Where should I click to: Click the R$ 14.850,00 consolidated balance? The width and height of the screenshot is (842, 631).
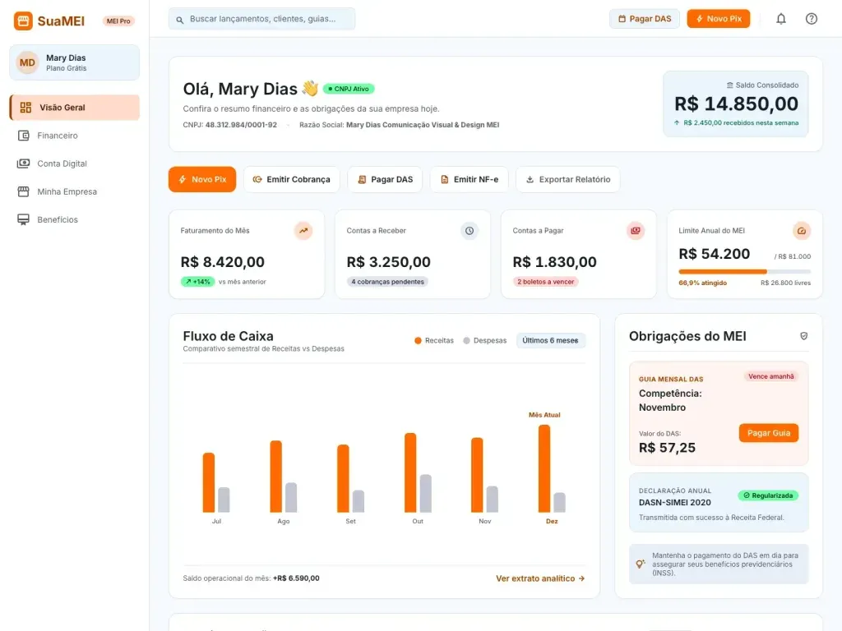[x=736, y=104]
